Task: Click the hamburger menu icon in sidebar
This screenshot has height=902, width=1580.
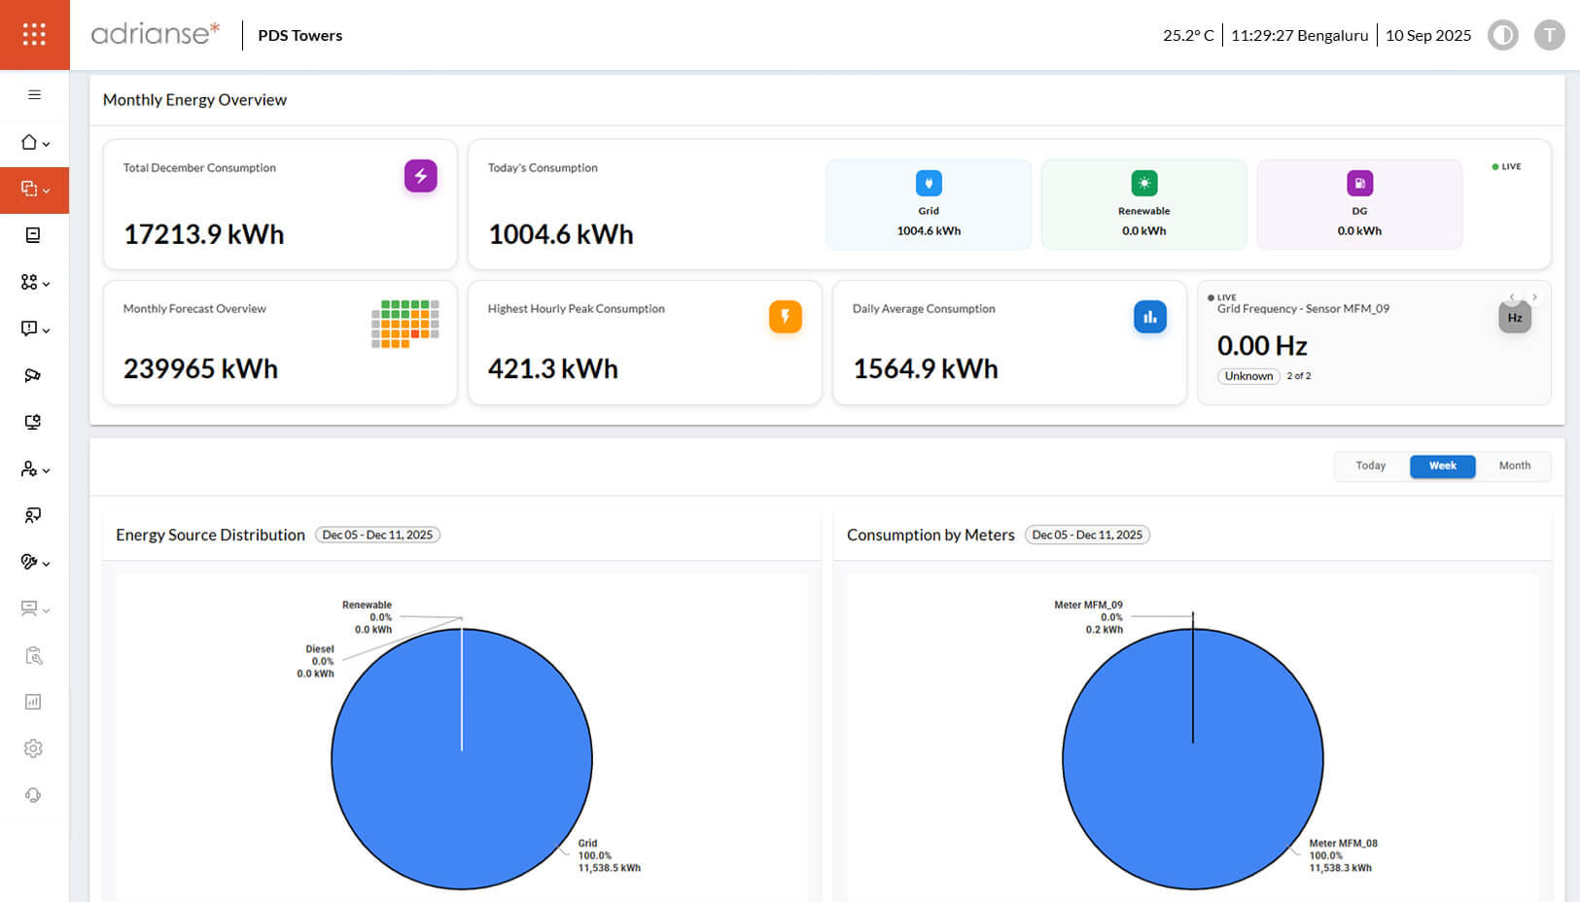Action: 34,95
